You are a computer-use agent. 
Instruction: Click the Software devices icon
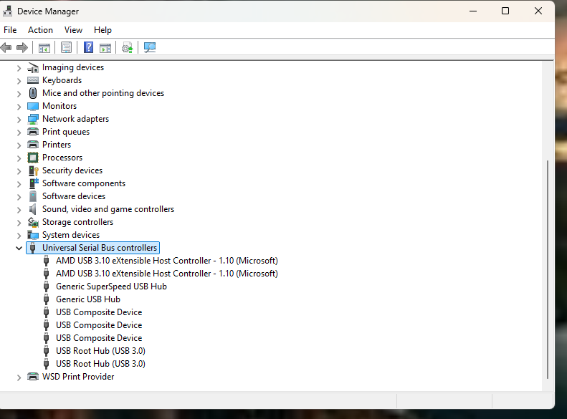click(x=33, y=196)
